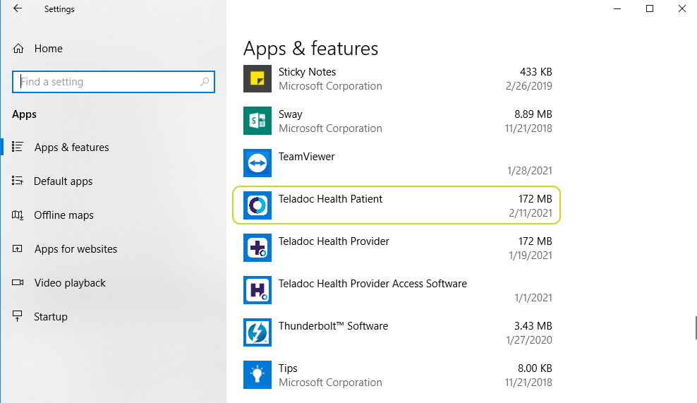Screen dimensions: 697x403
Task: Click the Offline maps map icon
Action: pyautogui.click(x=18, y=215)
